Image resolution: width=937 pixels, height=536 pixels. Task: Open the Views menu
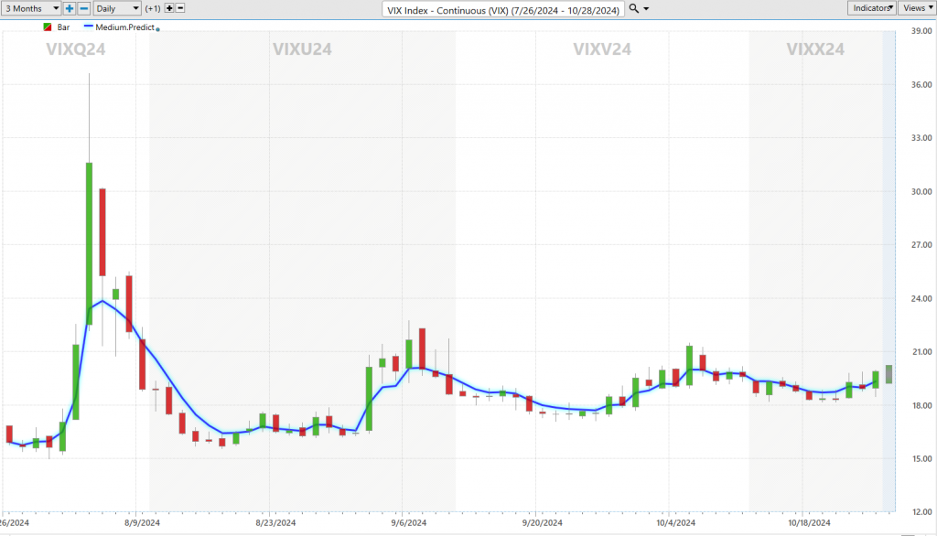917,7
